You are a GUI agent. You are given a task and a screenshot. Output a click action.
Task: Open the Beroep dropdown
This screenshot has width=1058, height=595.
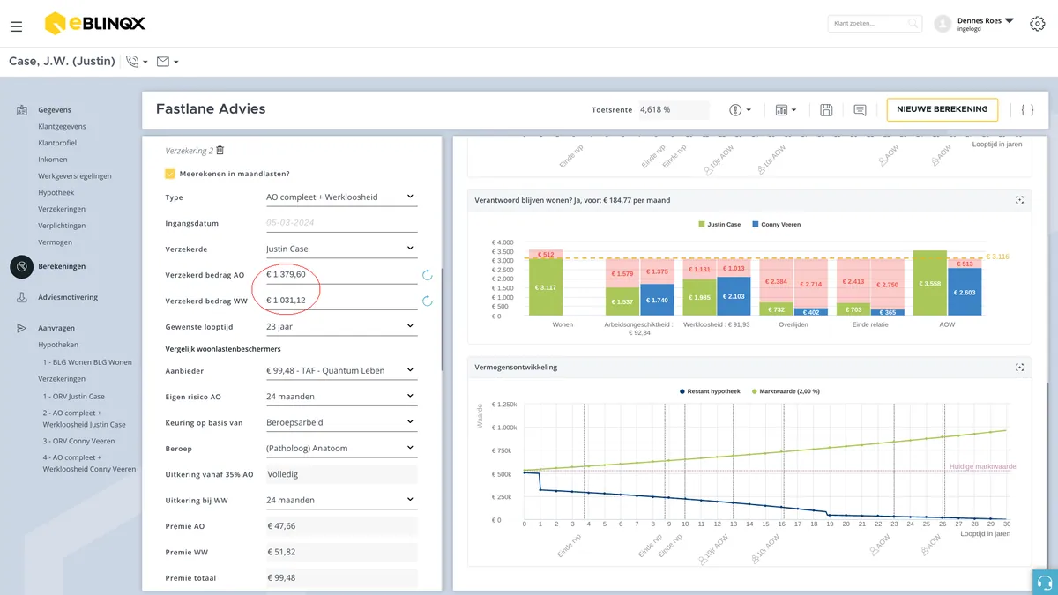[x=340, y=448]
